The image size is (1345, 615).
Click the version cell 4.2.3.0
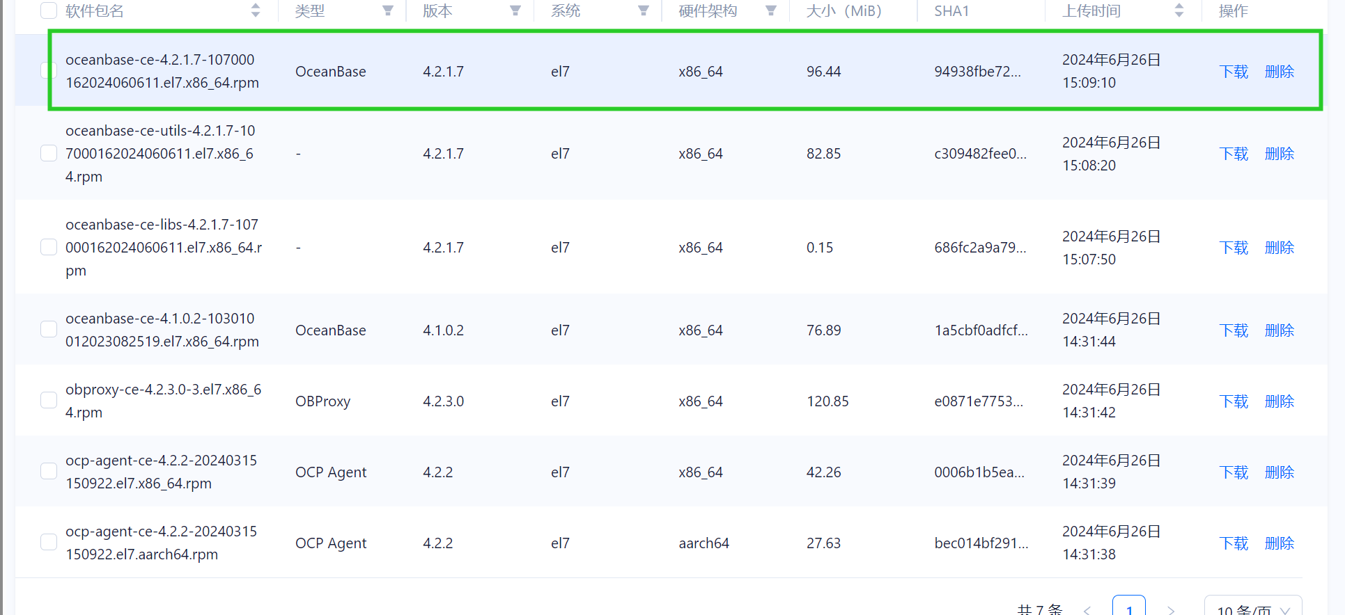tap(443, 401)
